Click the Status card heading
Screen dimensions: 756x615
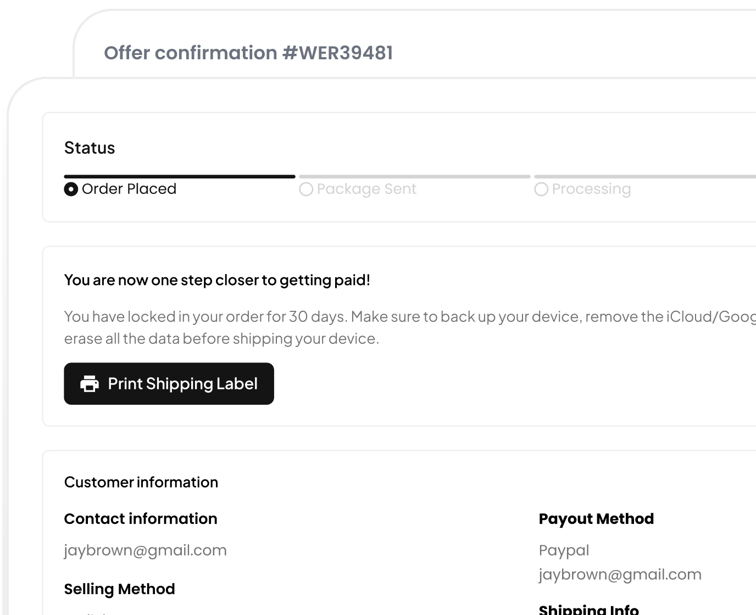90,148
